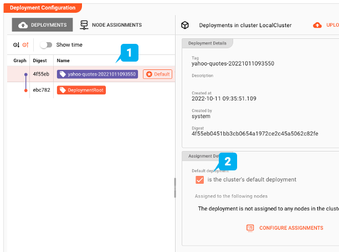This screenshot has width=339, height=252.
Task: Select digest 4f55eb in the list
Action: click(x=41, y=74)
